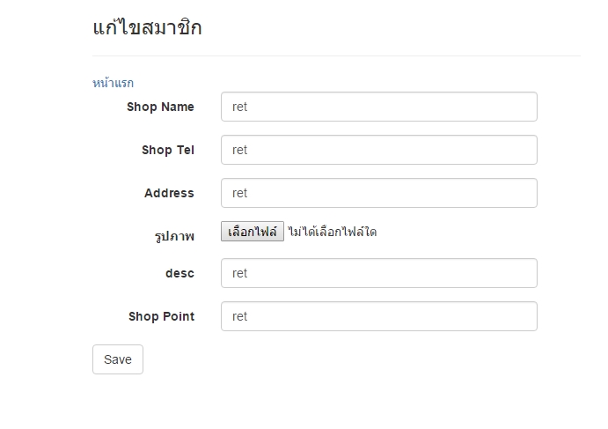This screenshot has height=429, width=608.
Task: Click the ไม่ได้เลือกไฟล์ใด file status text
Action: pyautogui.click(x=332, y=233)
